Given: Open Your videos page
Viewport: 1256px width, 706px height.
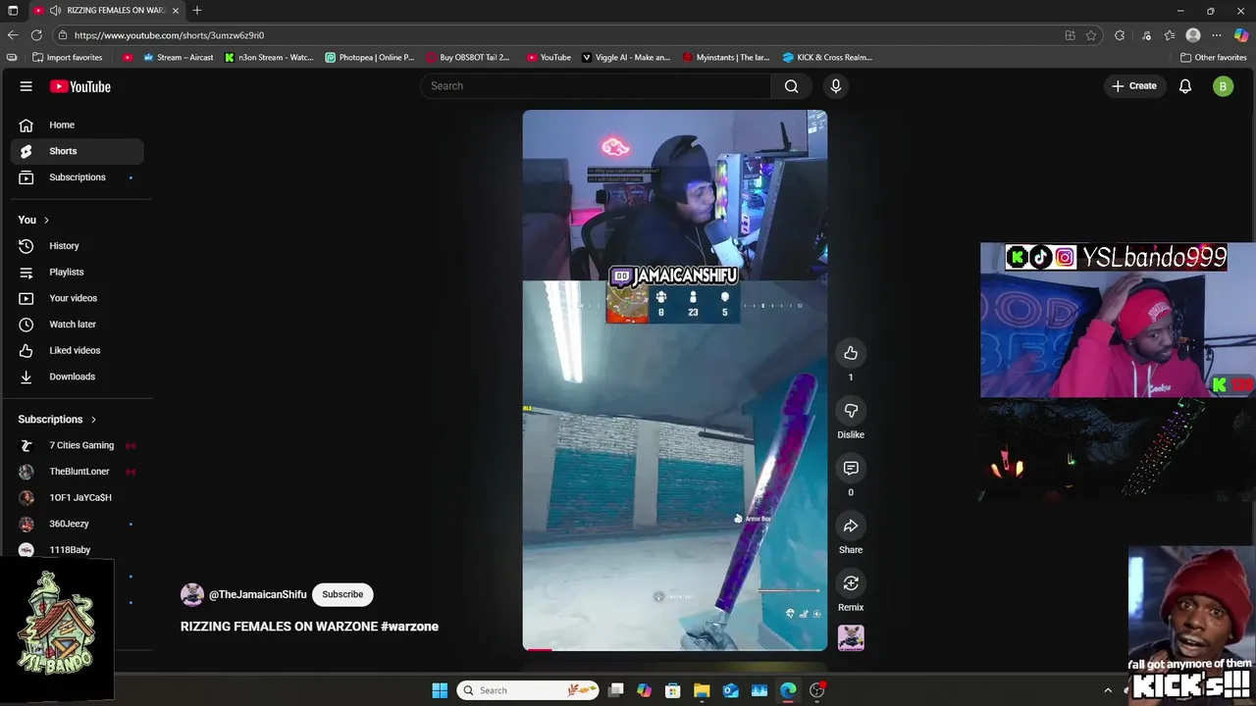Looking at the screenshot, I should point(77,298).
